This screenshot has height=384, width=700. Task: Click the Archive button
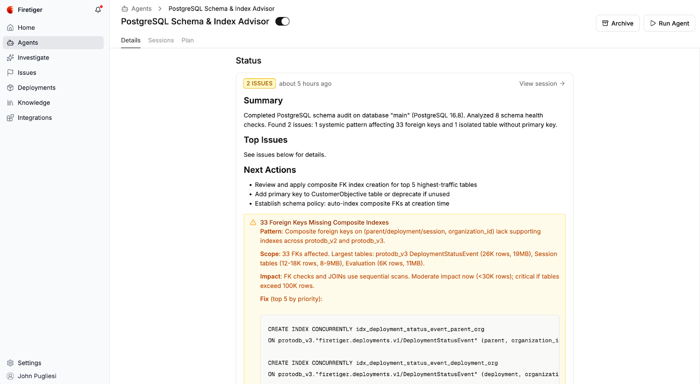618,23
